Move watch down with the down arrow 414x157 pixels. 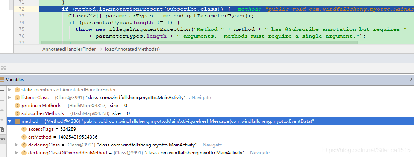[2, 120]
